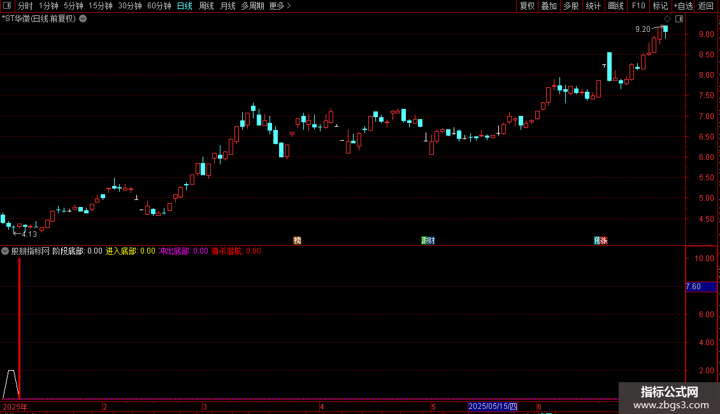Toggle the side panel icon at chart top-right

click(679, 19)
